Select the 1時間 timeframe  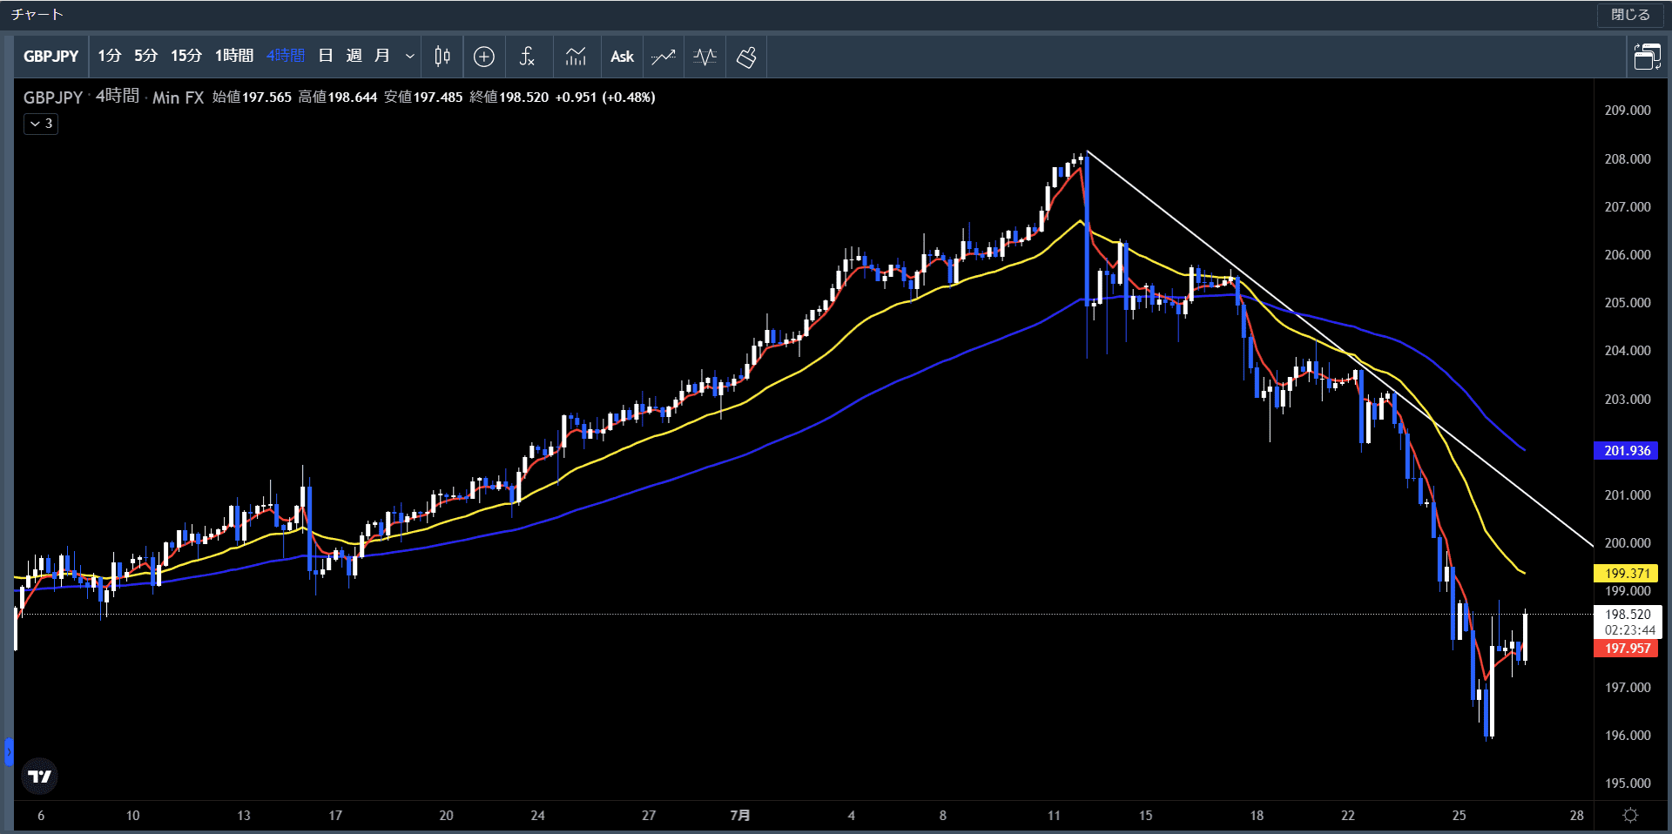point(234,56)
